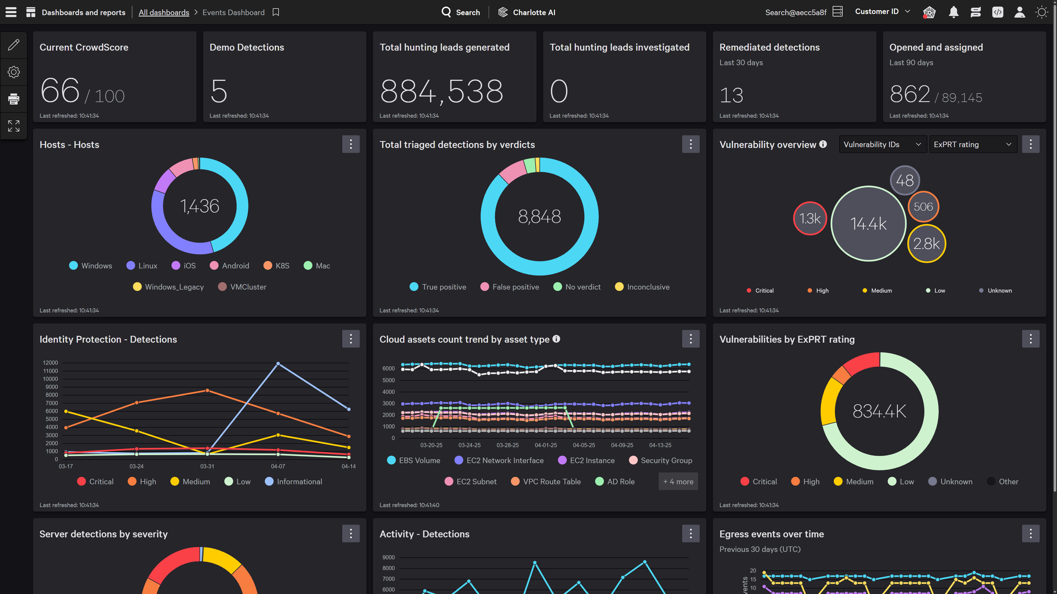
Task: Open Hosts panel three-dot menu
Action: click(x=350, y=144)
